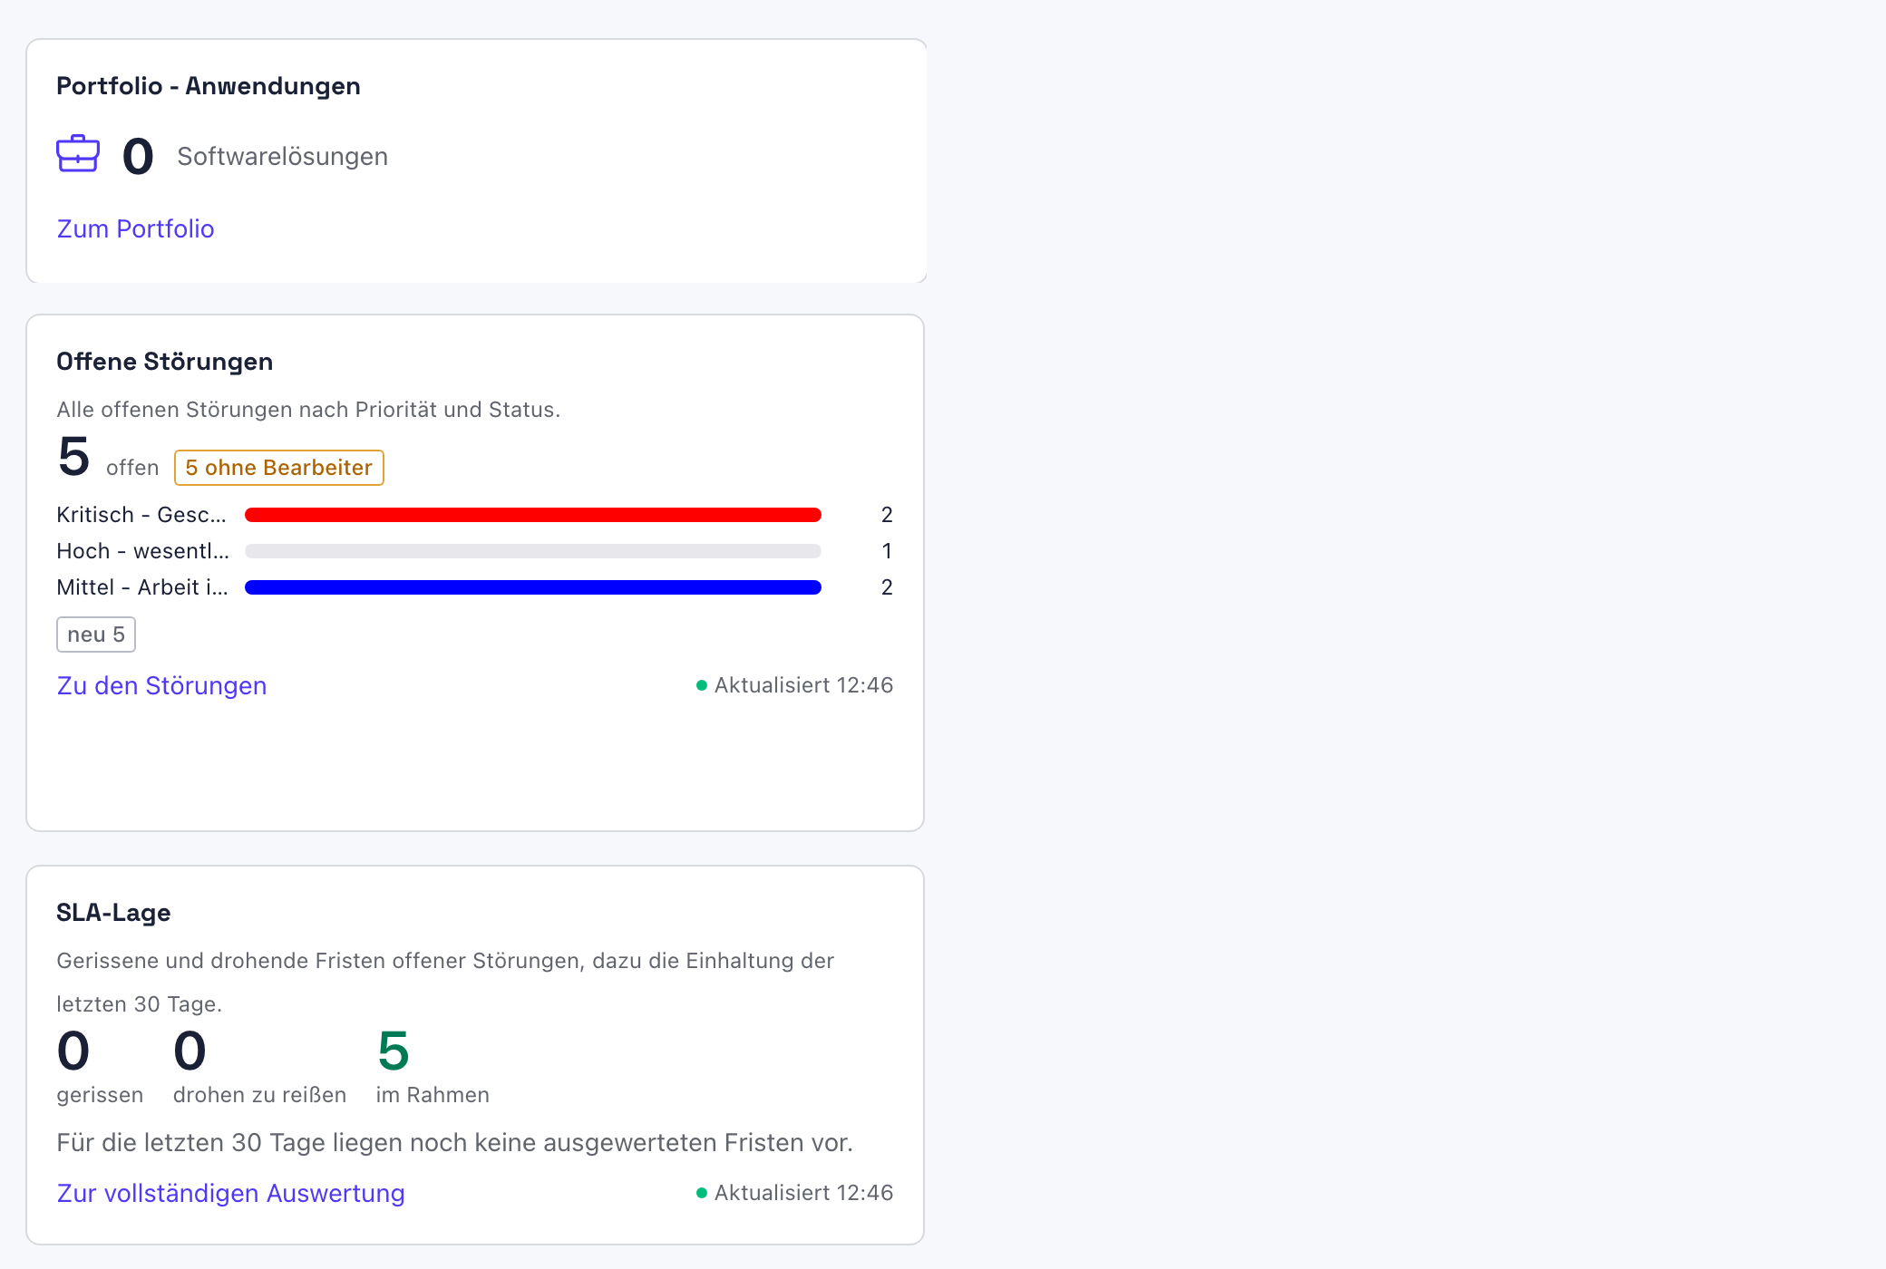Click the green 'im Rahmen' count 5
This screenshot has width=1886, height=1269.
[x=394, y=1051]
